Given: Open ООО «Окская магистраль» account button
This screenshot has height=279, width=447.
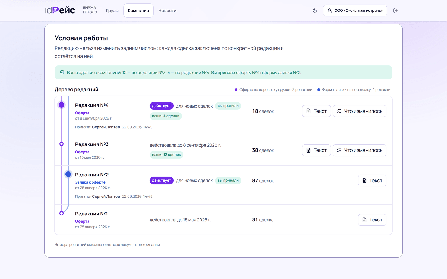Looking at the screenshot, I should (x=355, y=11).
